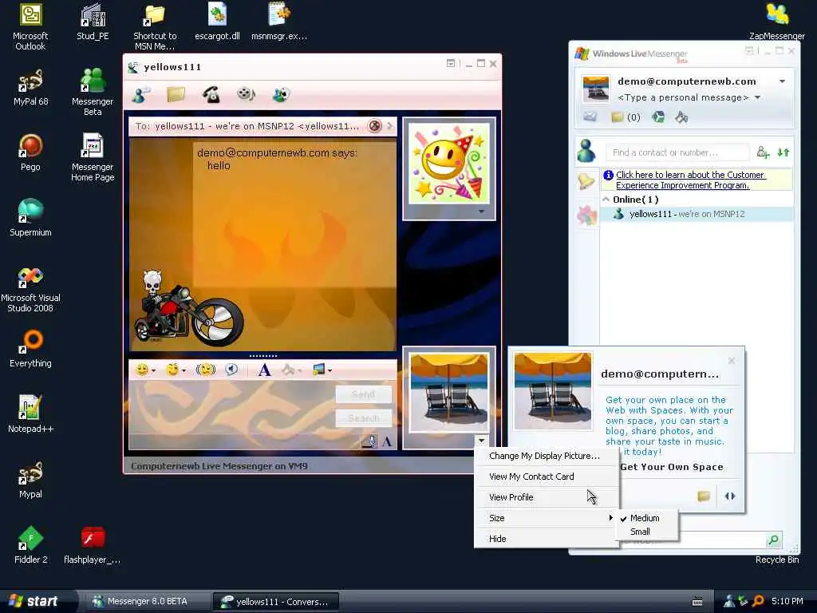The image size is (817, 613).
Task: Open the backgrounds dropdown arrow in message toolbar
Action: pos(330,370)
